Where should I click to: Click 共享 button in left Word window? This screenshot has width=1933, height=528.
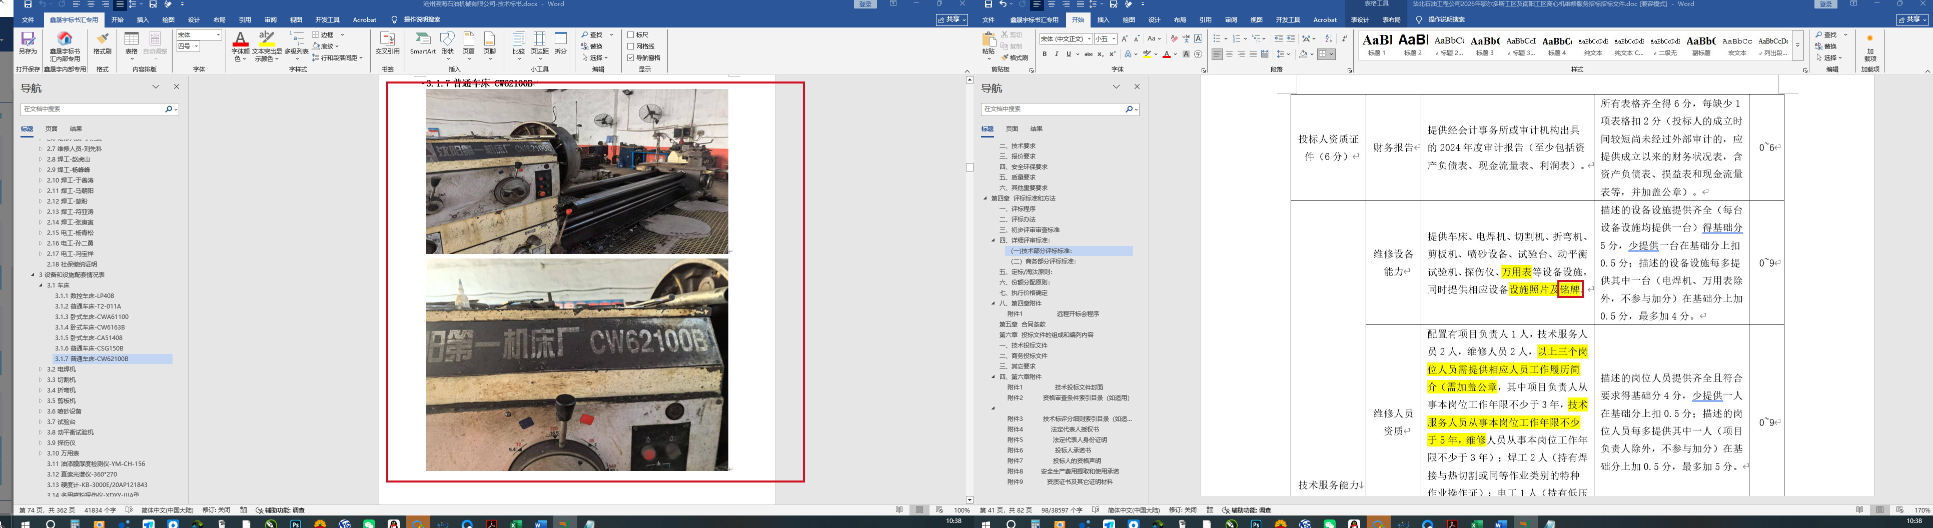point(951,19)
